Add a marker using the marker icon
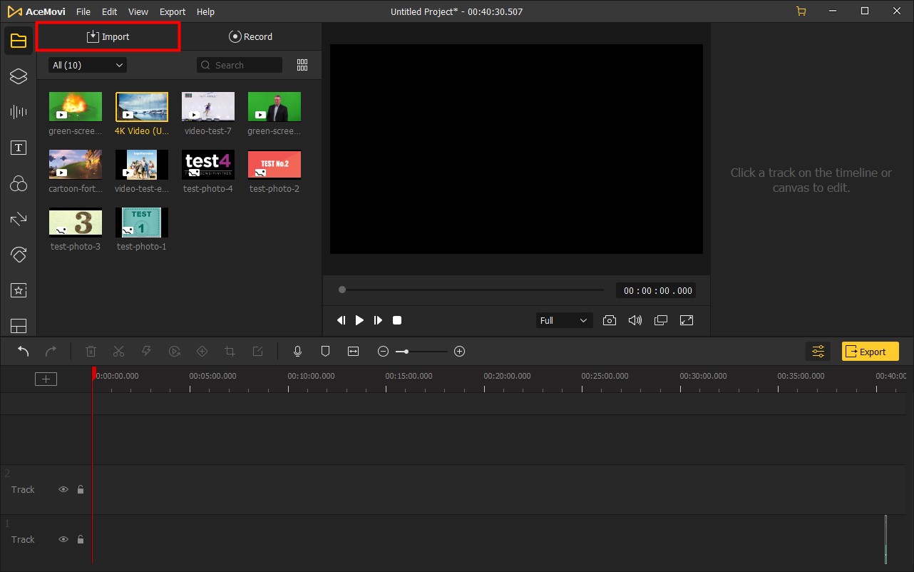 click(x=325, y=351)
